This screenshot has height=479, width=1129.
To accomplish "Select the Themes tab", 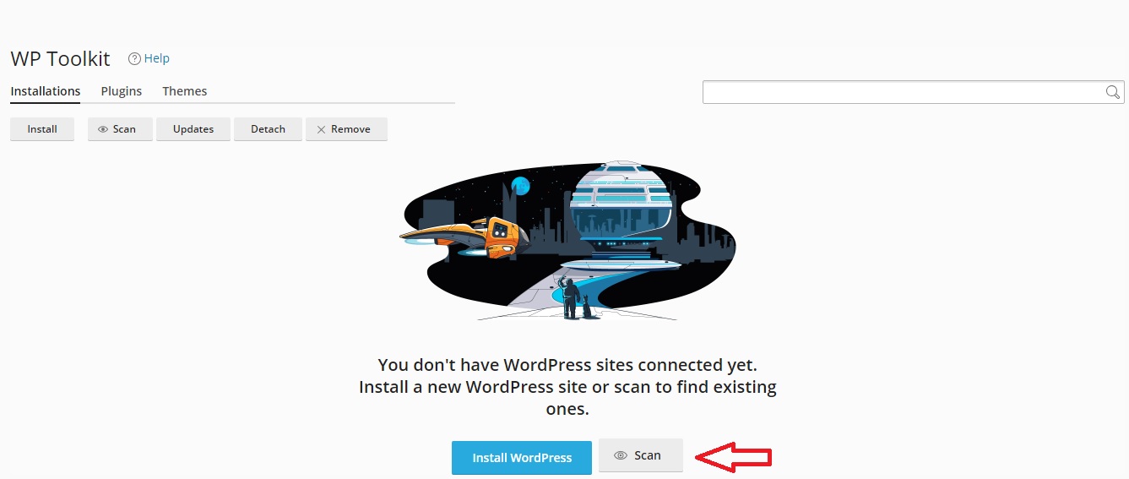I will click(185, 91).
